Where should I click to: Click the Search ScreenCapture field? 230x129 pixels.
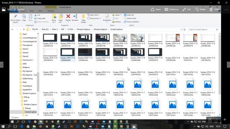pyautogui.click(x=203, y=29)
